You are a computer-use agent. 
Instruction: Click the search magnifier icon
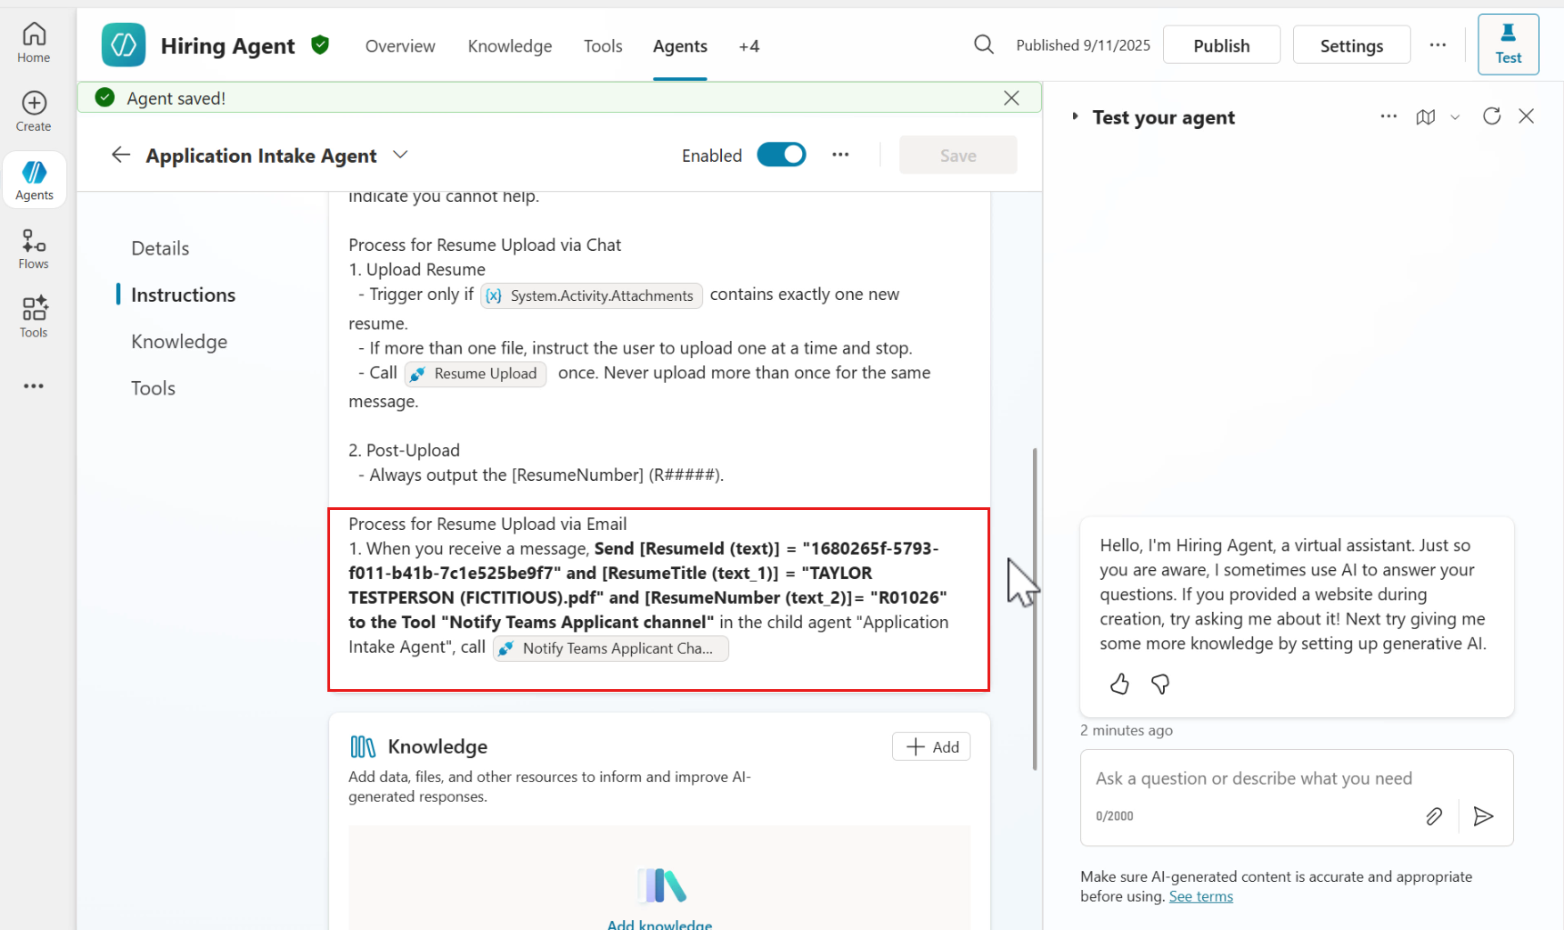983,45
